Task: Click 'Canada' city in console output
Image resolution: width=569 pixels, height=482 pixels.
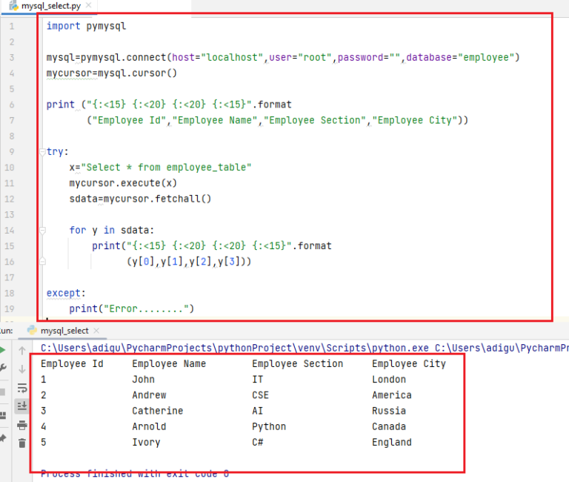Action: (389, 426)
